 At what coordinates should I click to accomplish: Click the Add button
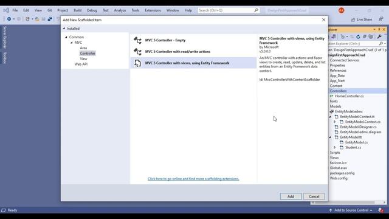coord(291,196)
